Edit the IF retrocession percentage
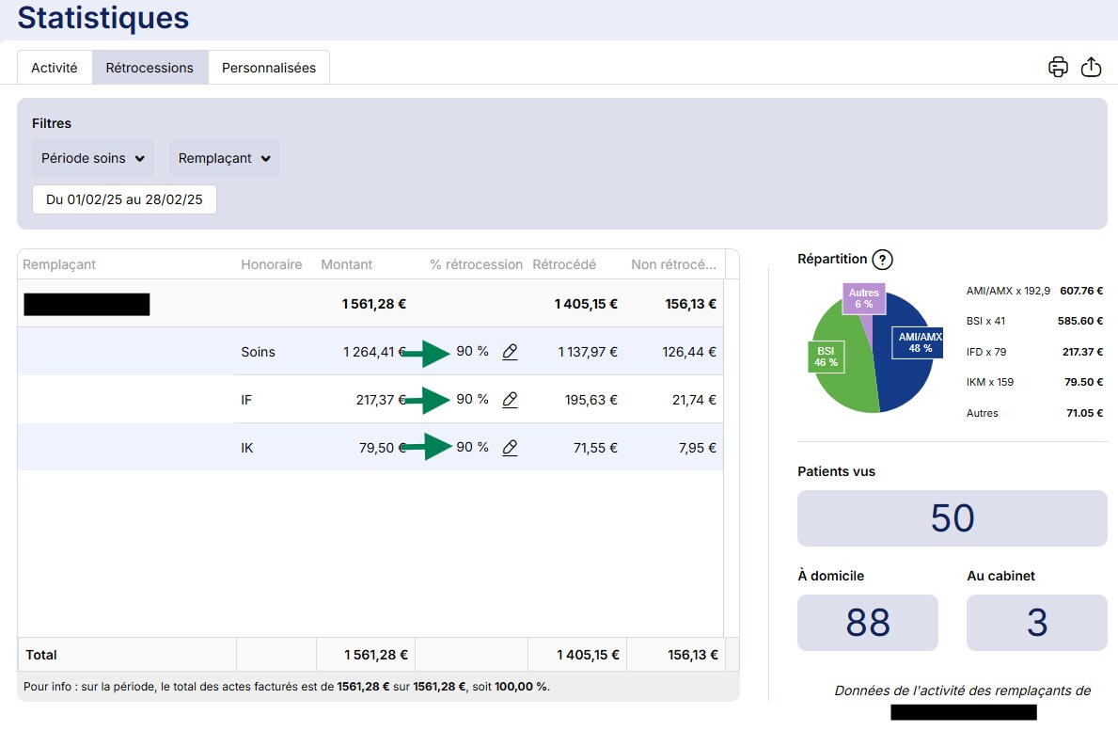Image resolution: width=1118 pixels, height=746 pixels. pos(510,400)
